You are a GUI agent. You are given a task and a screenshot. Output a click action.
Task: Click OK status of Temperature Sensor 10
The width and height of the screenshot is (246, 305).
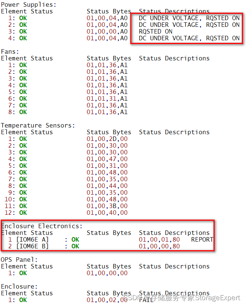click(23, 199)
